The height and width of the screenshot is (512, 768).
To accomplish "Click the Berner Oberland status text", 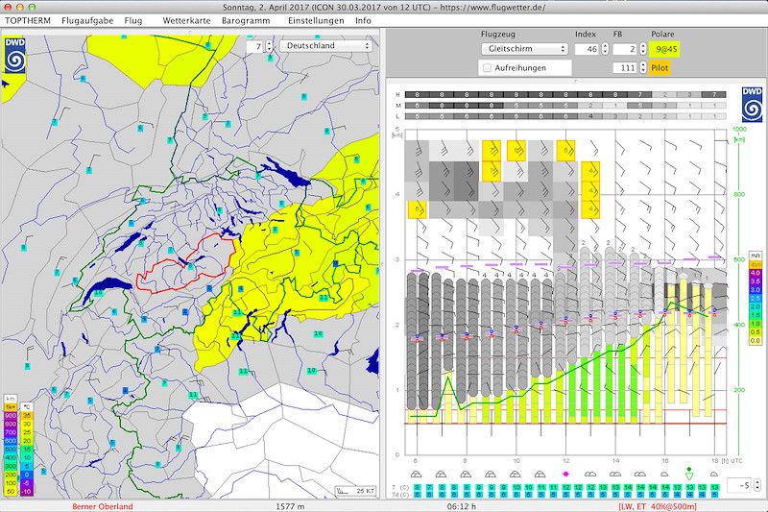I will (103, 506).
